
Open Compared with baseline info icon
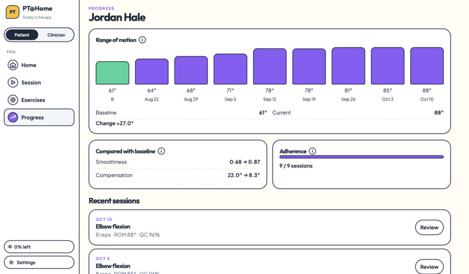pyautogui.click(x=161, y=151)
